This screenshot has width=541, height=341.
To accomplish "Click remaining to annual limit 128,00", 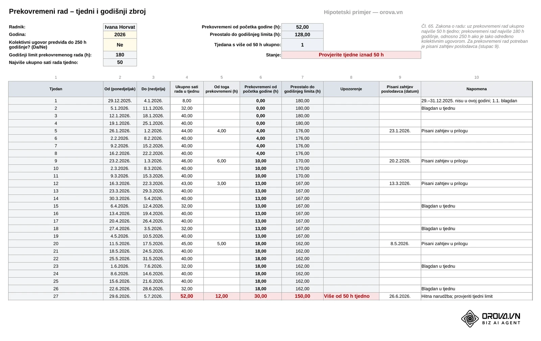I will point(302,34).
